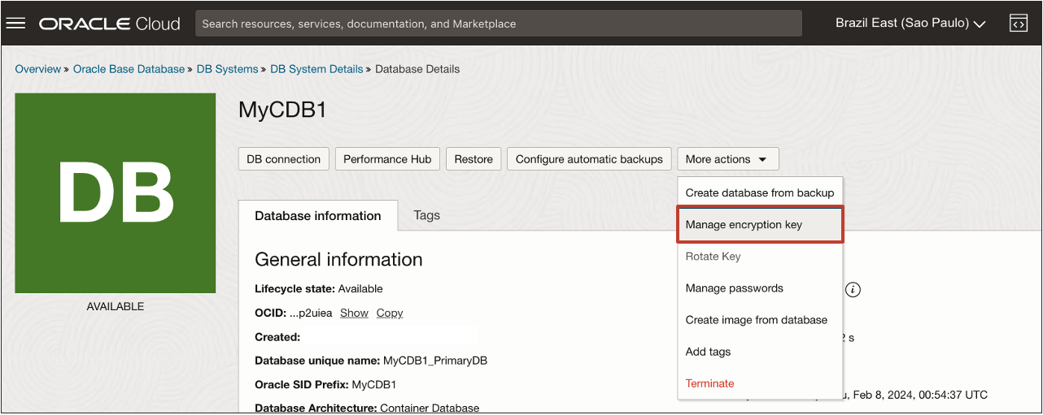
Task: Click the green DB database icon
Action: click(x=116, y=193)
